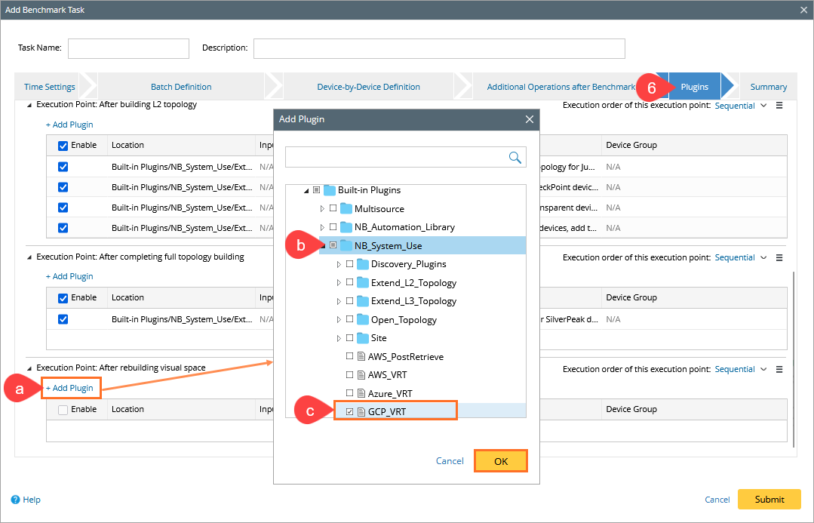Open hamburger menu for rebuilding visual space section
Image resolution: width=814 pixels, height=523 pixels.
point(779,369)
